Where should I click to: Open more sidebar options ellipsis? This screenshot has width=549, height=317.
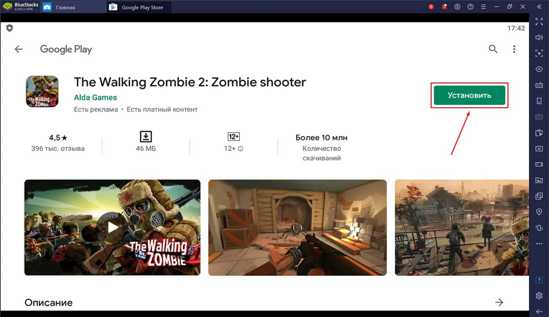pyautogui.click(x=539, y=244)
